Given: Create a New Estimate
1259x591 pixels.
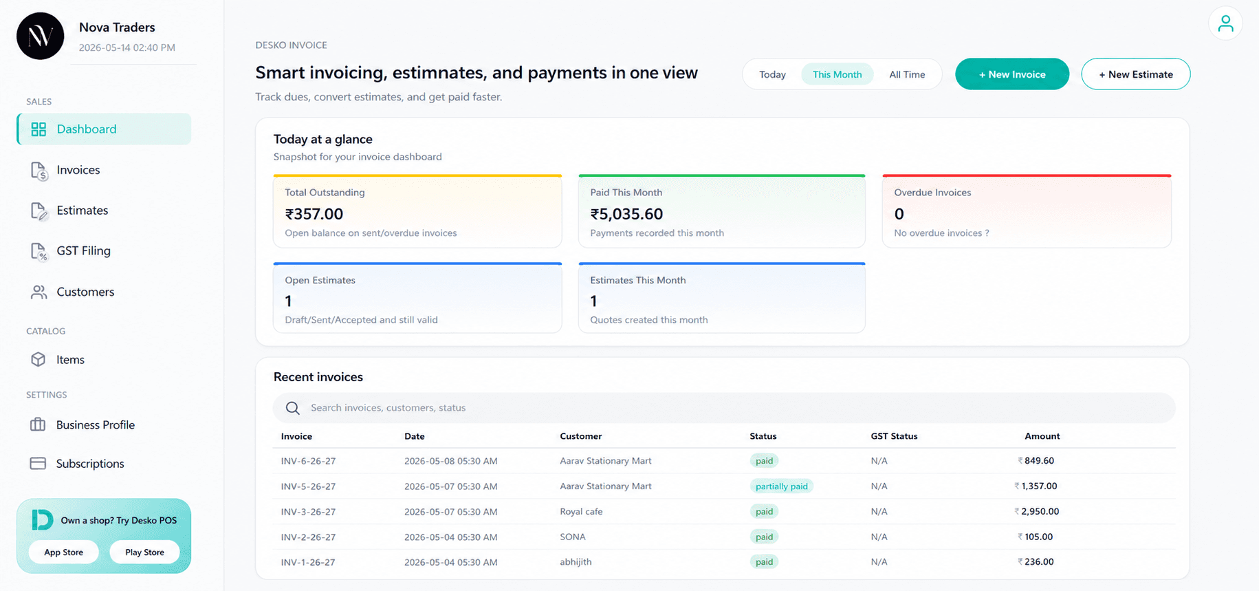Looking at the screenshot, I should pyautogui.click(x=1135, y=74).
